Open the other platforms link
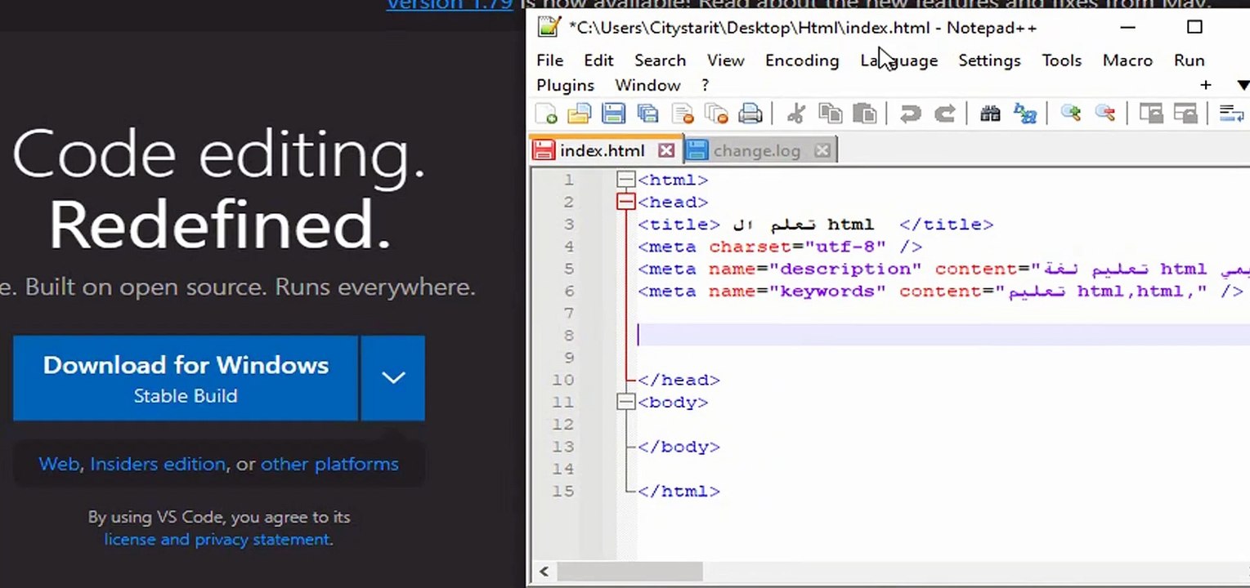Screen dimensions: 1250x588 tap(329, 464)
